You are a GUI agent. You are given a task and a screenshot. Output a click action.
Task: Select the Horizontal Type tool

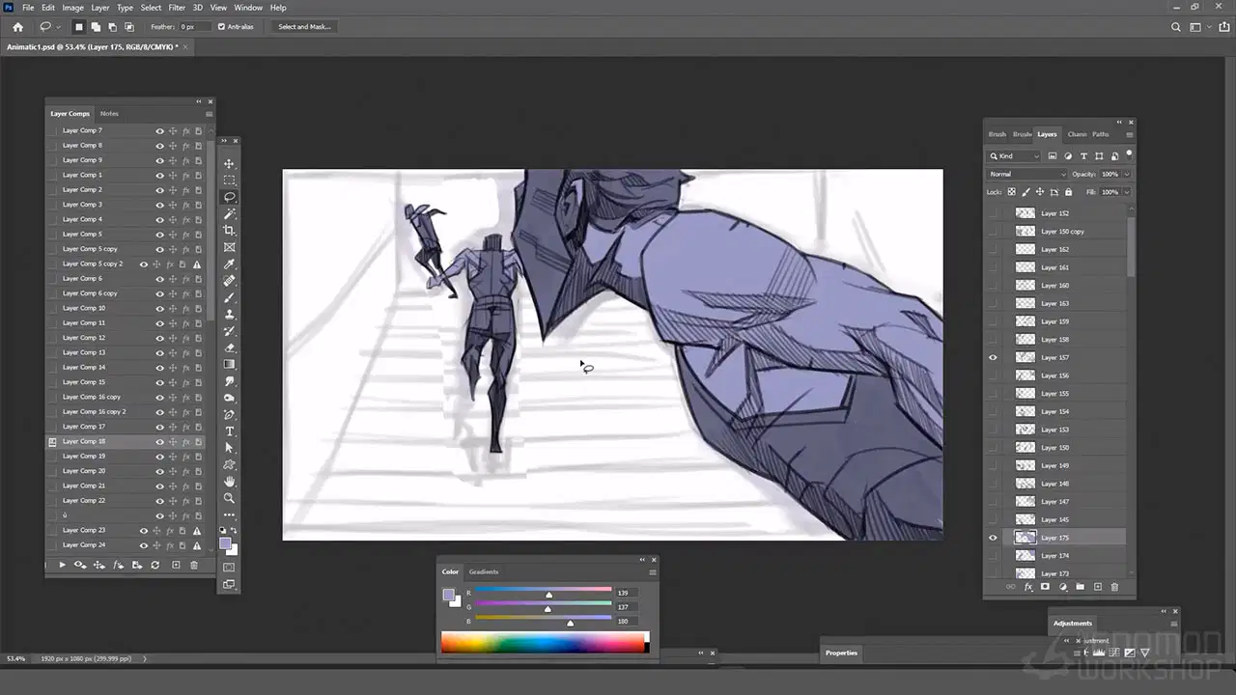pos(229,431)
